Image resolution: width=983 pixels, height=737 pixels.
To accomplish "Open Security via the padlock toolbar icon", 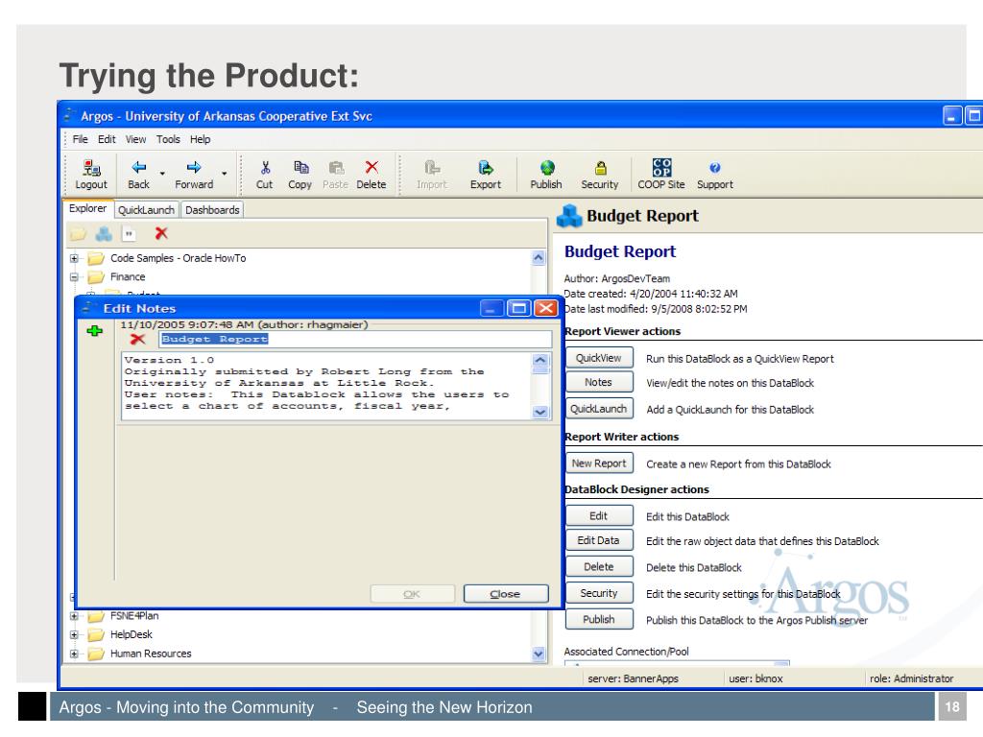I will click(x=601, y=167).
